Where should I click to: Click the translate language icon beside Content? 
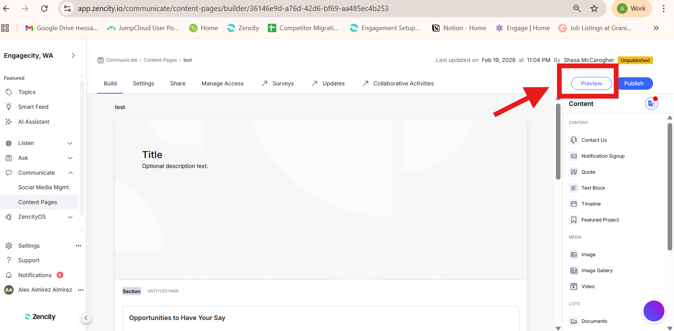(x=651, y=104)
